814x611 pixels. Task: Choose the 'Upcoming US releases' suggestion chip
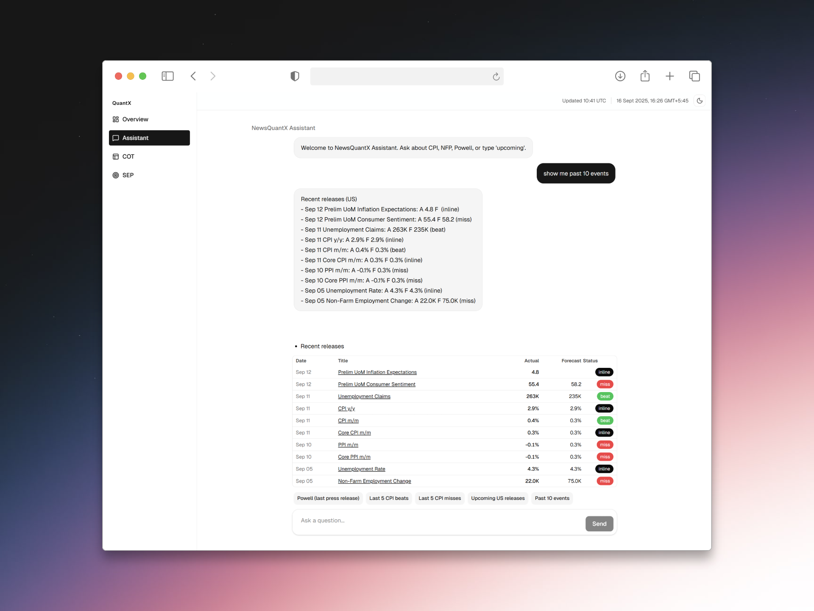pos(498,498)
